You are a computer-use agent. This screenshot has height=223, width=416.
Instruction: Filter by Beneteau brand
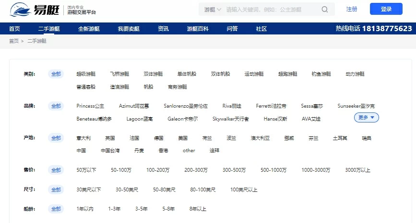tap(94, 119)
